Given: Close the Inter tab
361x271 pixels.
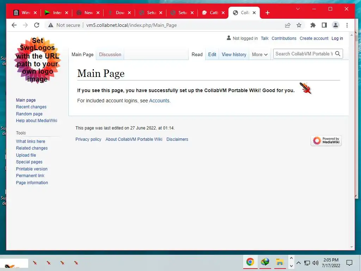Looking at the screenshot, I should coord(67,13).
